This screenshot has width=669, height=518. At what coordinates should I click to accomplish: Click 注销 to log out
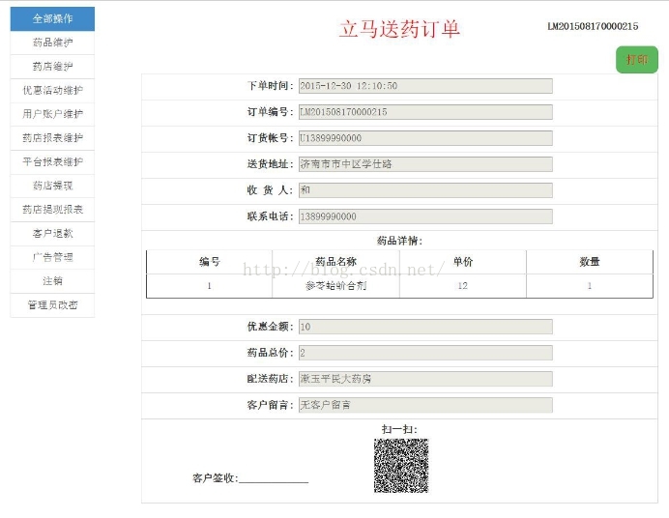(52, 281)
